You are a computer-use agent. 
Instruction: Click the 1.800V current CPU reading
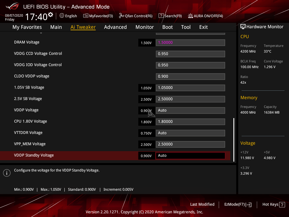pos(146,122)
